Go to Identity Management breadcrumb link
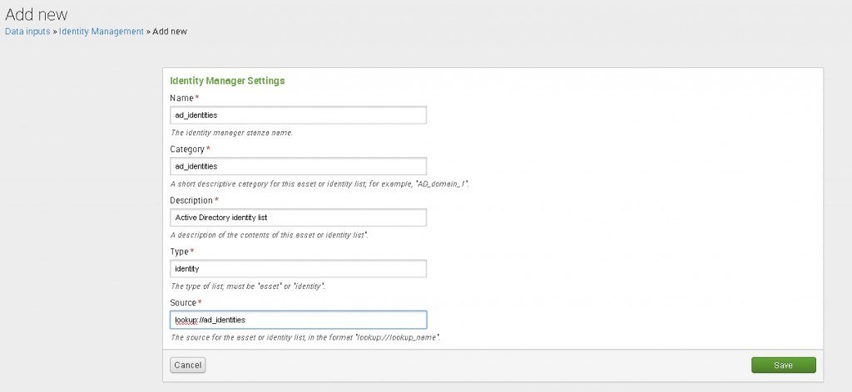Viewport: 852px width, 392px height. click(x=101, y=31)
